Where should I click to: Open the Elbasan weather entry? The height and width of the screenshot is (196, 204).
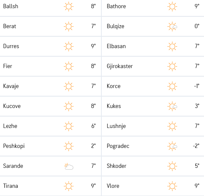pyautogui.click(x=116, y=46)
